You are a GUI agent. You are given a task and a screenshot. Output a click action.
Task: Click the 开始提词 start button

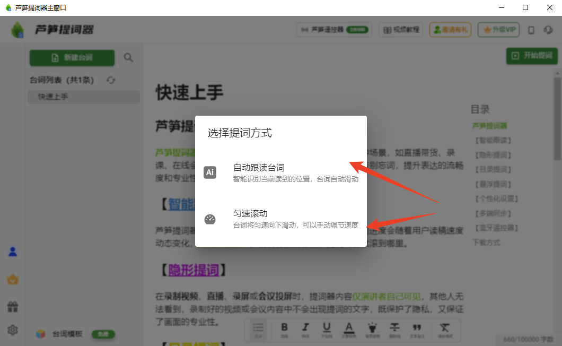click(x=532, y=56)
